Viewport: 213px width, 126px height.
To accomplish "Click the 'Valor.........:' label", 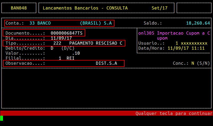I will [x=25, y=53].
